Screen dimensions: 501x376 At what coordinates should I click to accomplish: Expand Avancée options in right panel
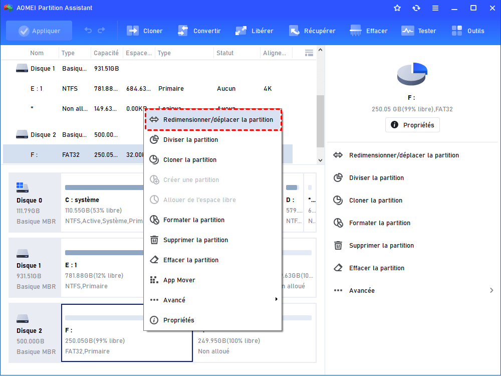(413, 290)
